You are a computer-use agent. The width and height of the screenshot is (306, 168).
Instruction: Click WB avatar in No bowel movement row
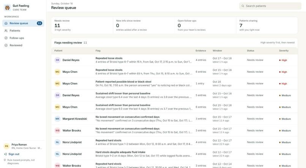coord(57,130)
